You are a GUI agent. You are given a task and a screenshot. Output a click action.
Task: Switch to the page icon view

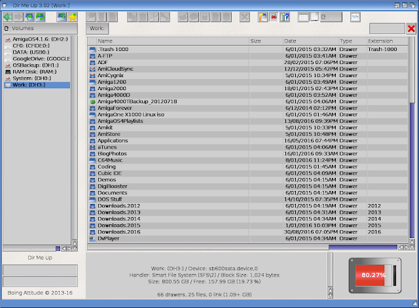(314, 17)
